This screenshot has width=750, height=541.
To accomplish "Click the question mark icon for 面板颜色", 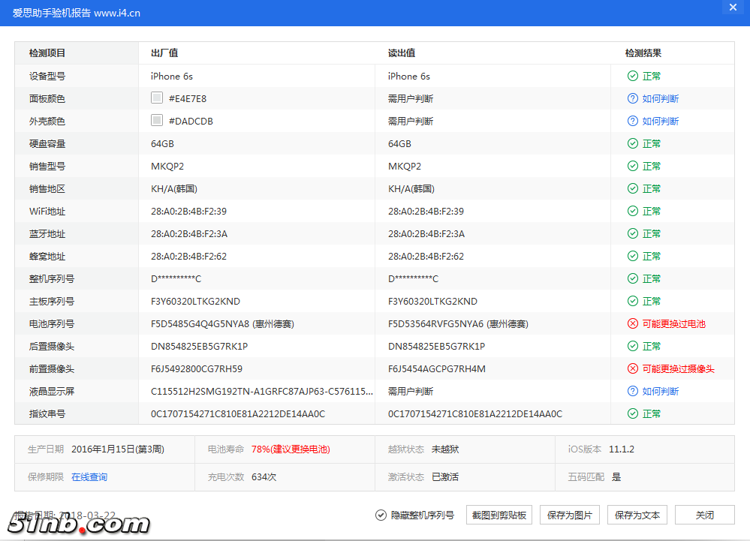I will tap(633, 98).
